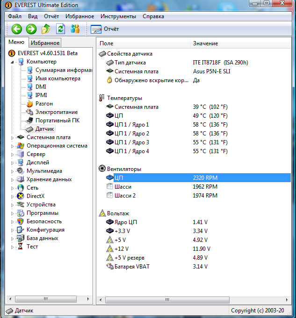
Task: Click the thermometer icon beside Температуры
Action: [102, 98]
